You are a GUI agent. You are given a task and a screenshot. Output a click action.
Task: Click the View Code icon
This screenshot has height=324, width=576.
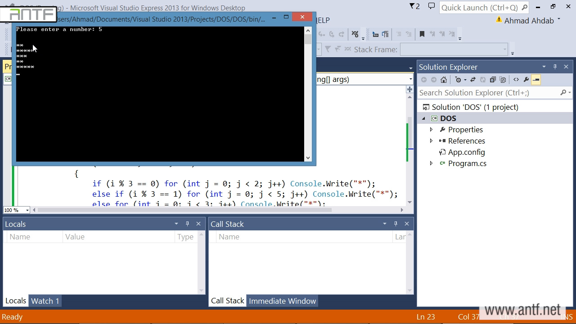click(516, 80)
